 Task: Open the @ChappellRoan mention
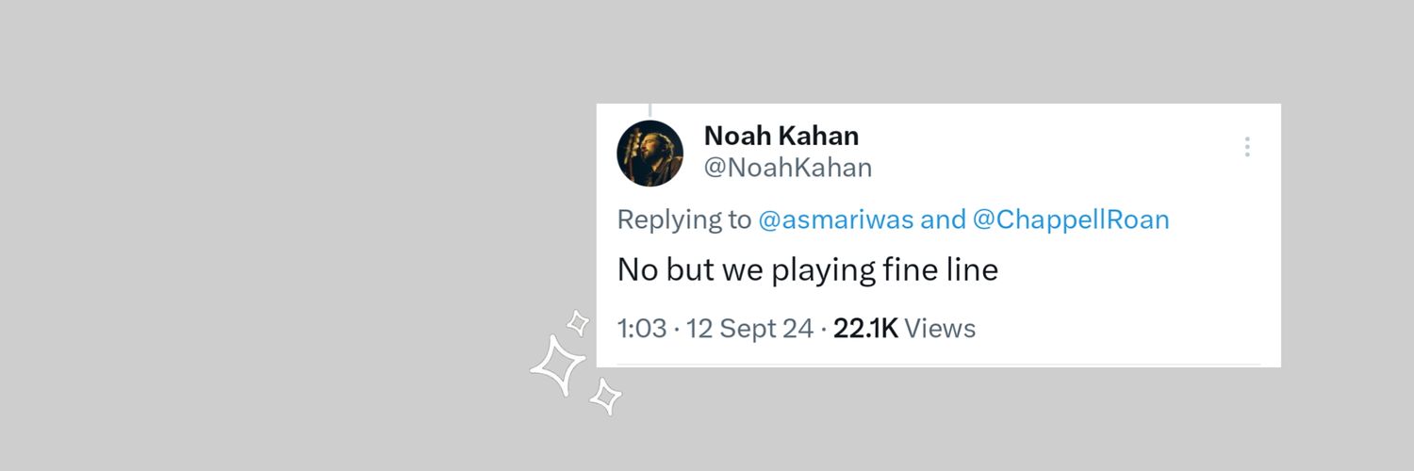pyautogui.click(x=1071, y=220)
